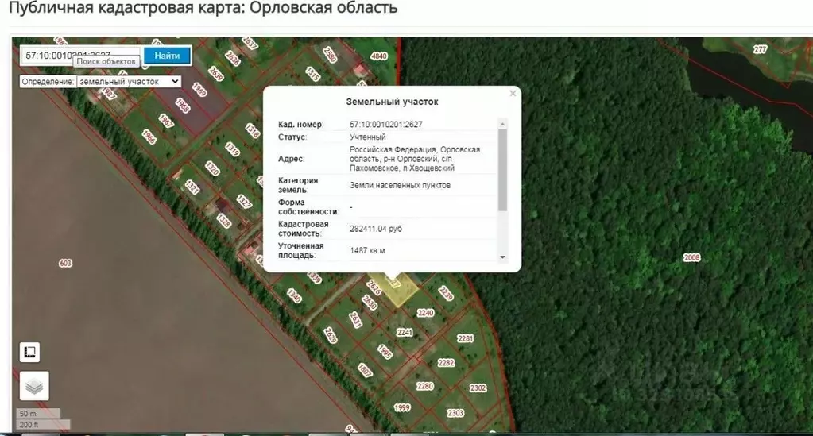Select land parcel number 2282
The width and height of the screenshot is (813, 436).
coord(446,362)
